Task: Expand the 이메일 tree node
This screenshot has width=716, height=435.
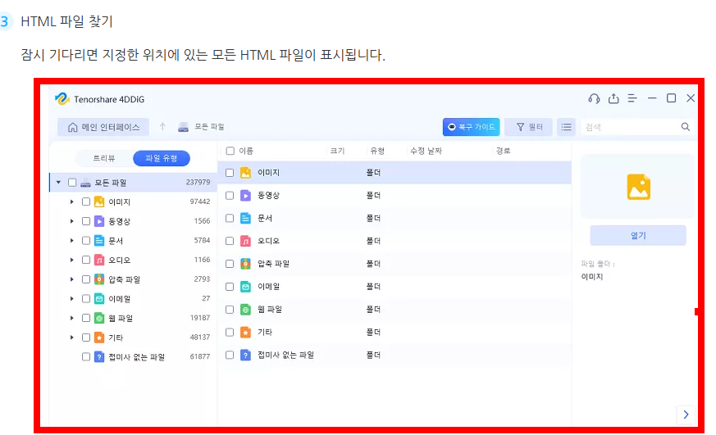Action: click(71, 299)
